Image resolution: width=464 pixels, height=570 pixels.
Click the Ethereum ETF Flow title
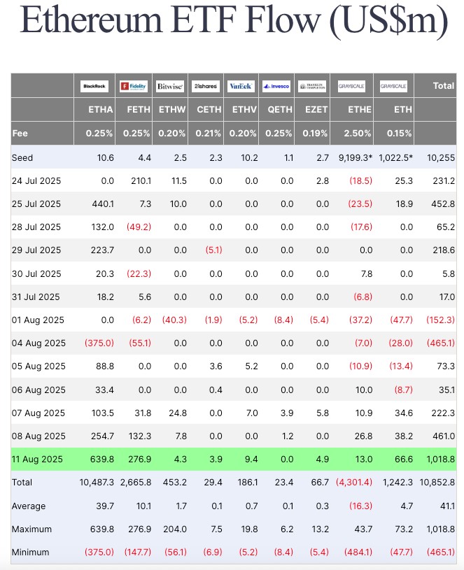click(234, 20)
